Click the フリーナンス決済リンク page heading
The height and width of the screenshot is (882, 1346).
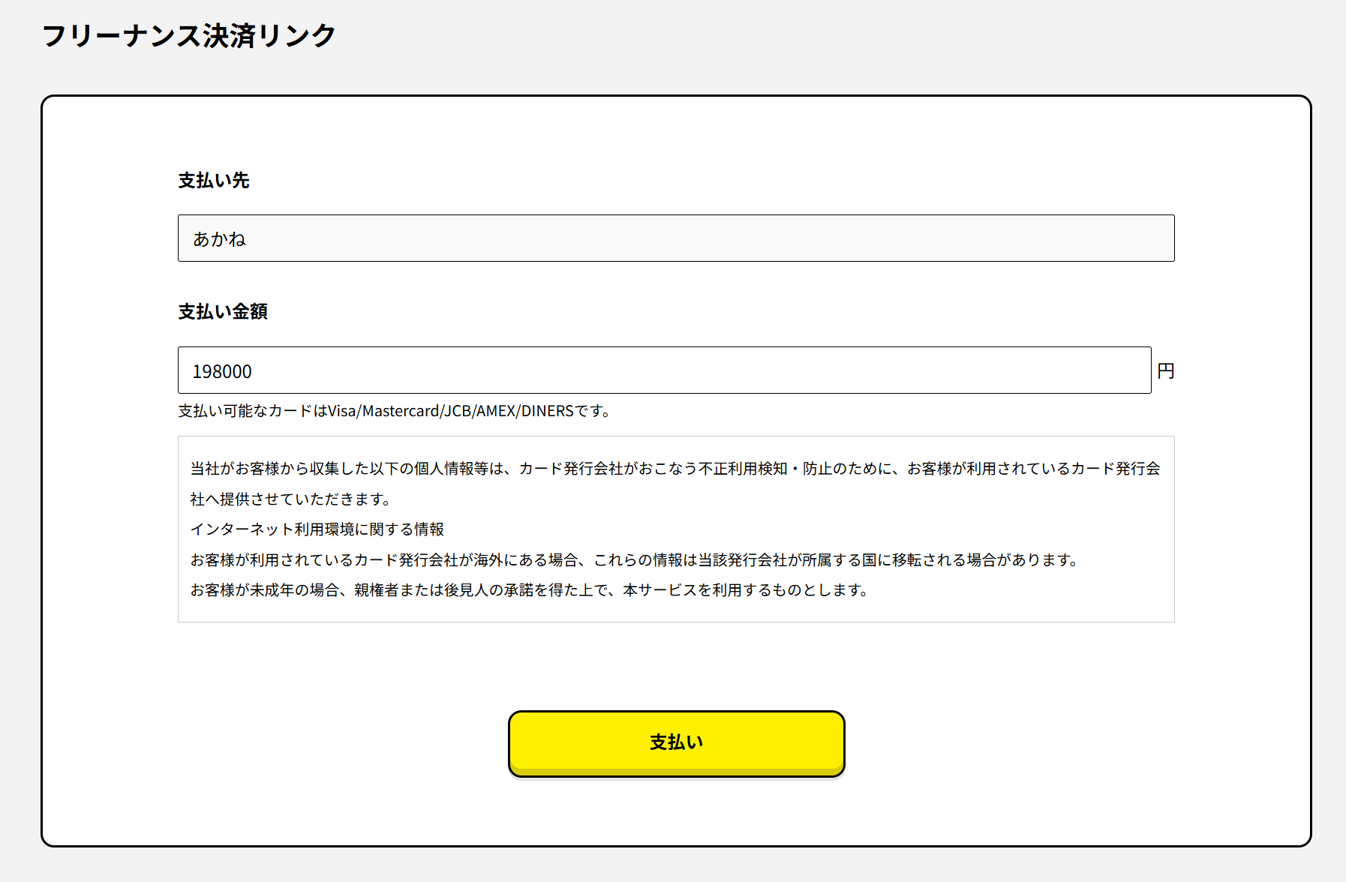point(189,36)
